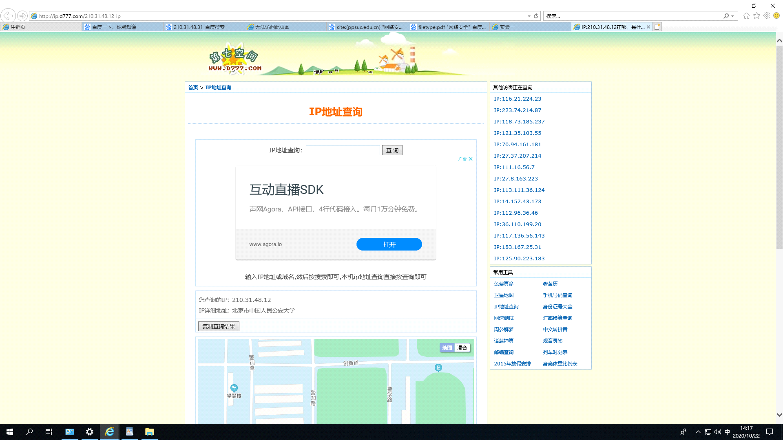Viewport: 783px width, 440px height.
Task: Toggle the 中 input method indicator
Action: point(727,432)
